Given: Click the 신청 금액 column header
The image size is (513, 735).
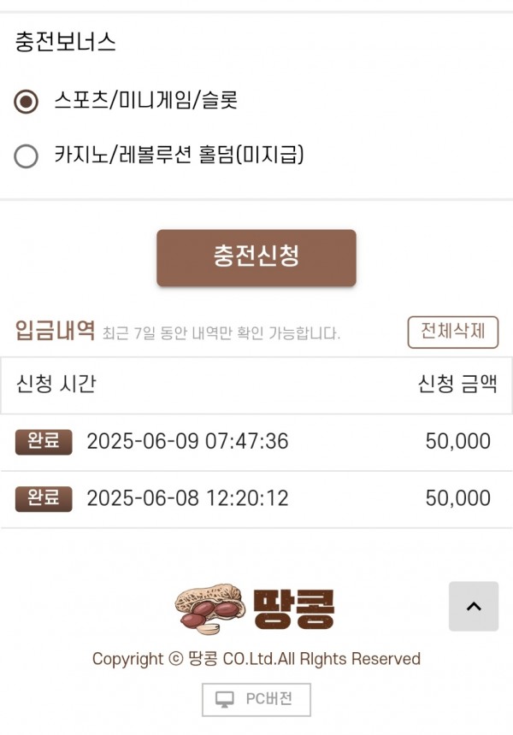Looking at the screenshot, I should [457, 384].
